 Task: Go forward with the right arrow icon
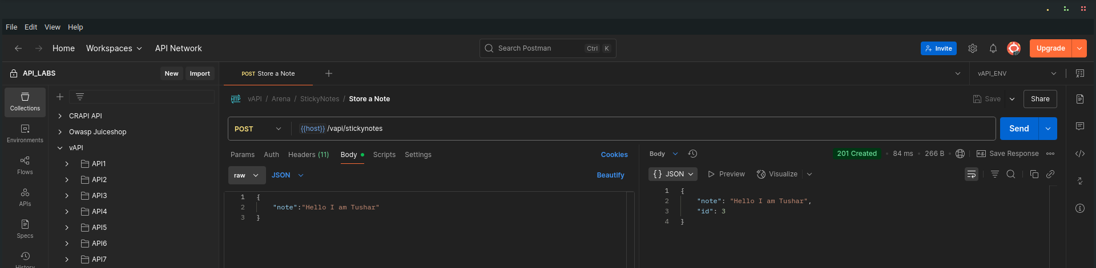pyautogui.click(x=39, y=48)
